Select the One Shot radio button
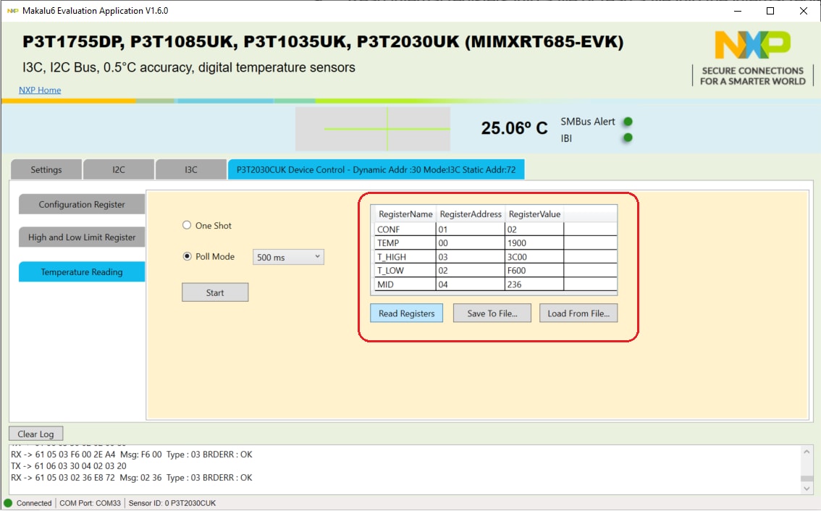 click(x=187, y=226)
